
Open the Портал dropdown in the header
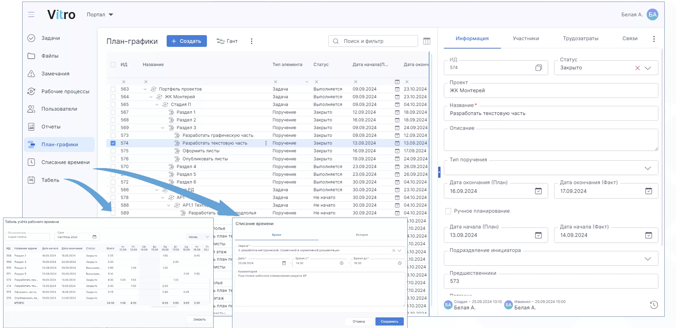(100, 14)
